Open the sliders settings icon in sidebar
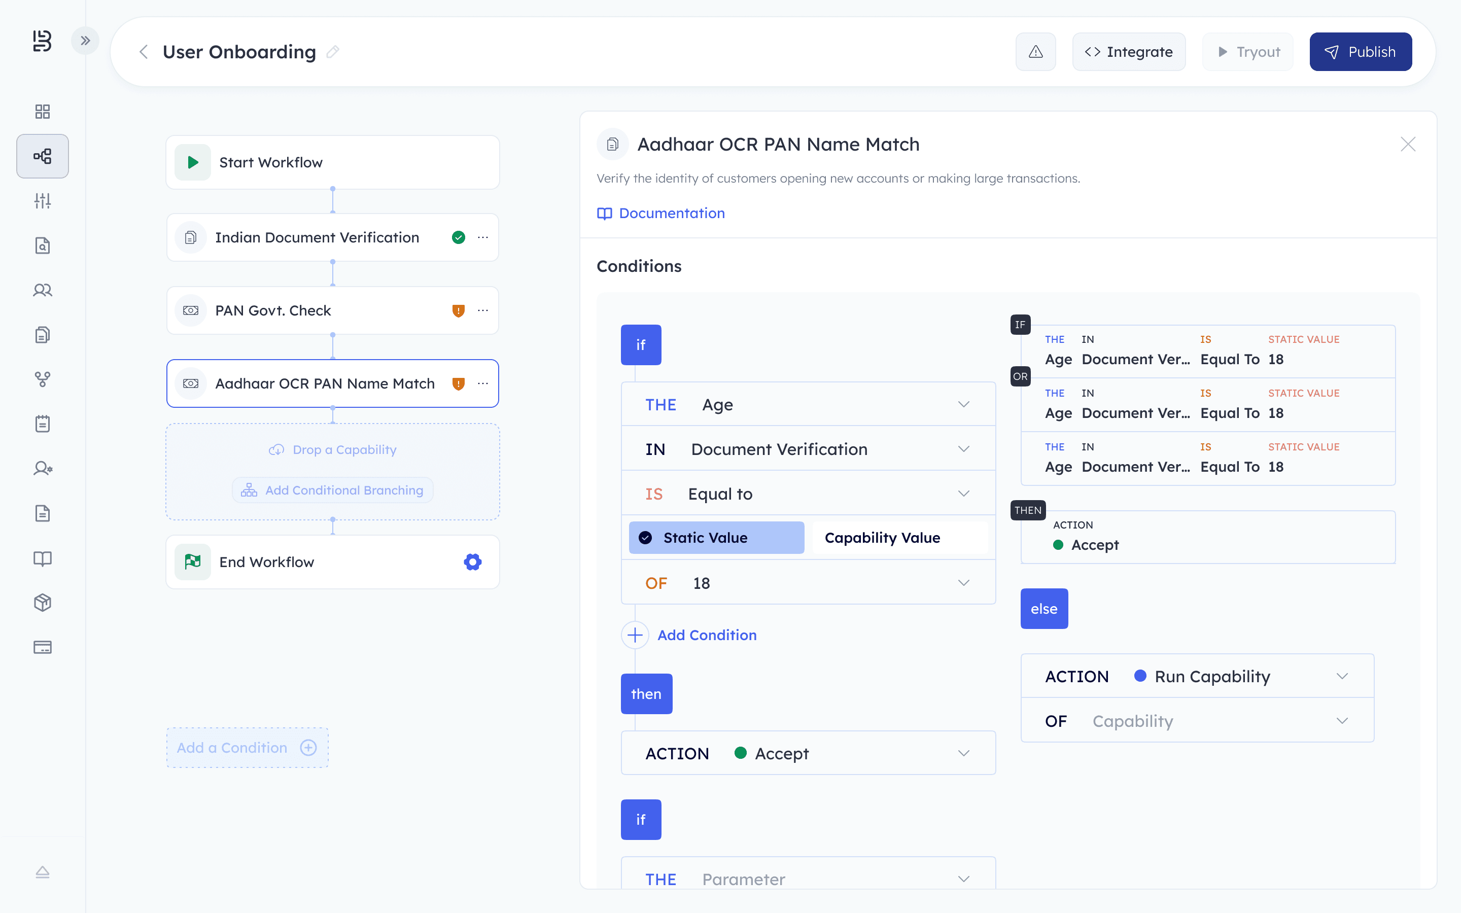The height and width of the screenshot is (913, 1461). [42, 200]
